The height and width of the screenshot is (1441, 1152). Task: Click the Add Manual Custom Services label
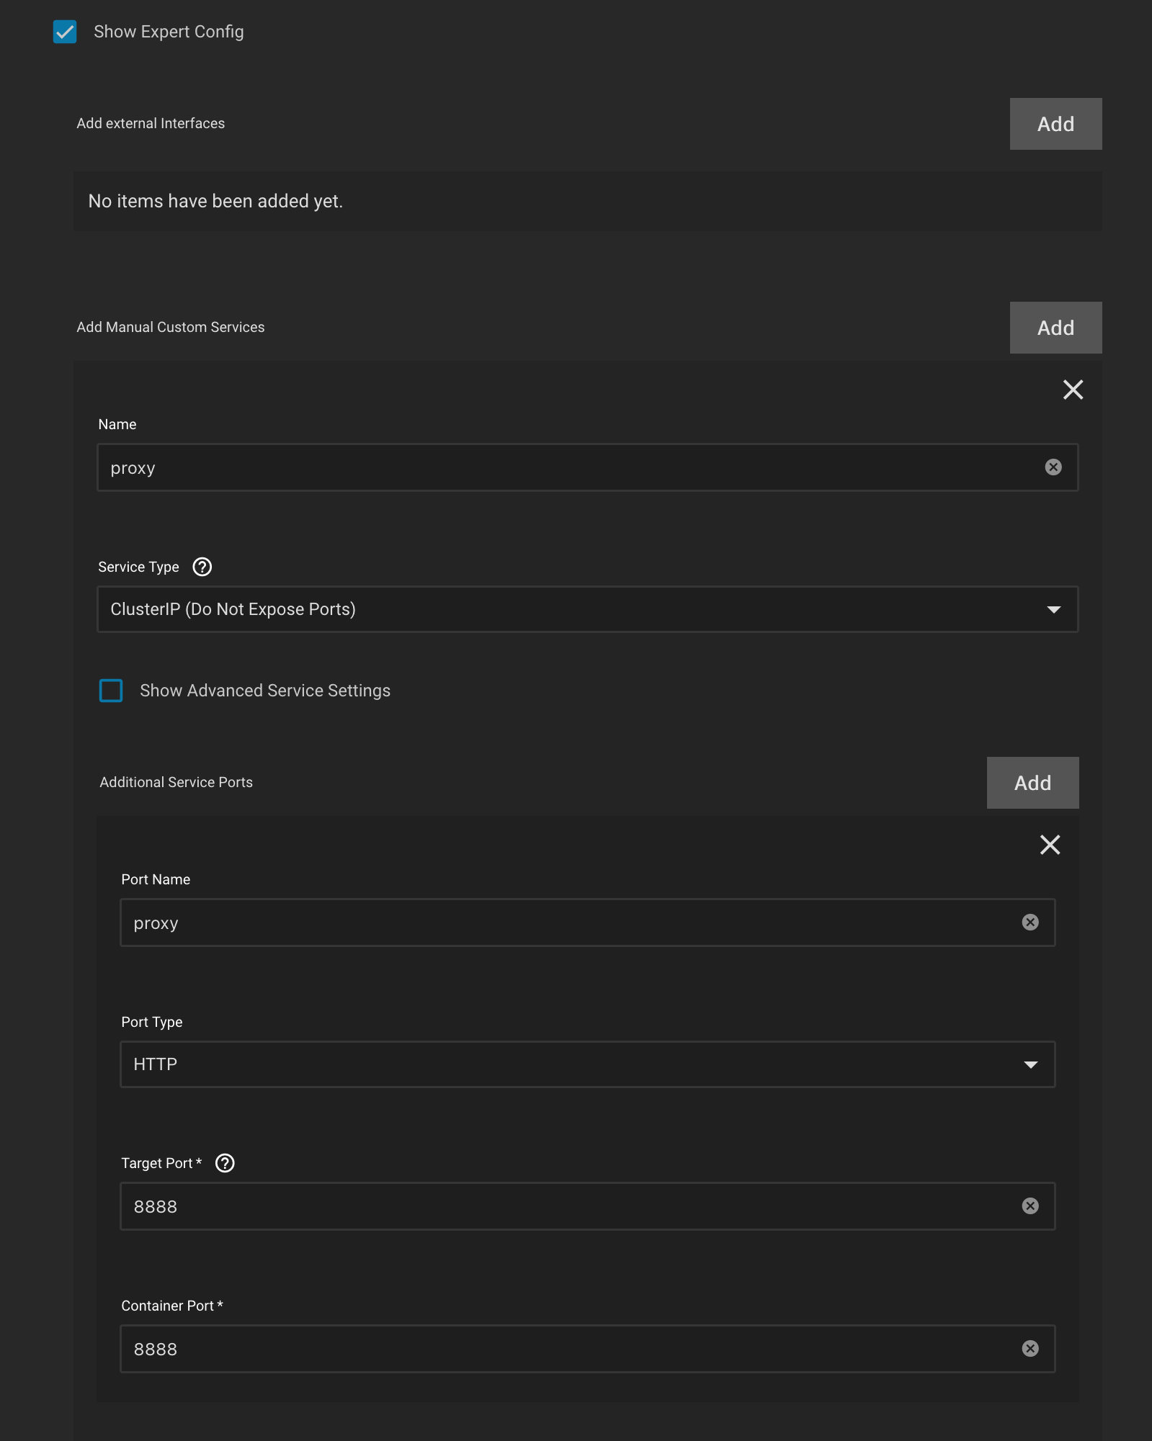coord(171,327)
